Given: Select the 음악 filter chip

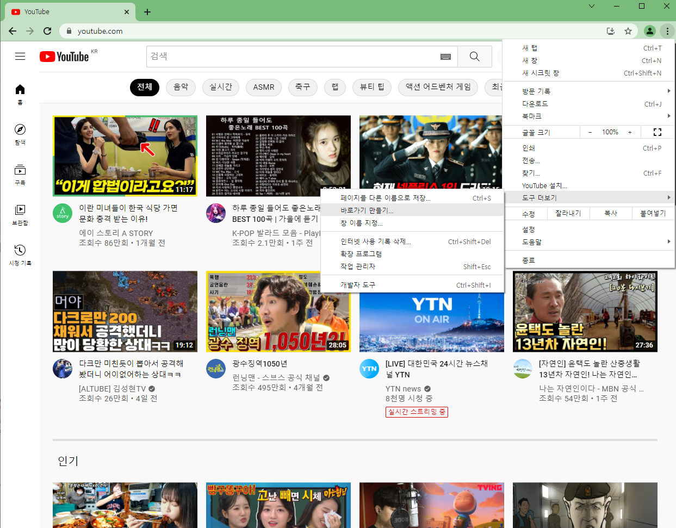Looking at the screenshot, I should coord(181,87).
